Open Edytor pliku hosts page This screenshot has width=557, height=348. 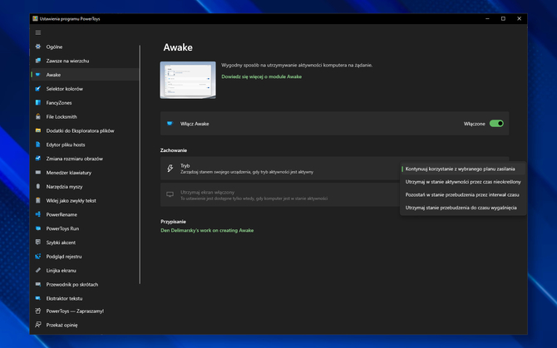[85, 145]
